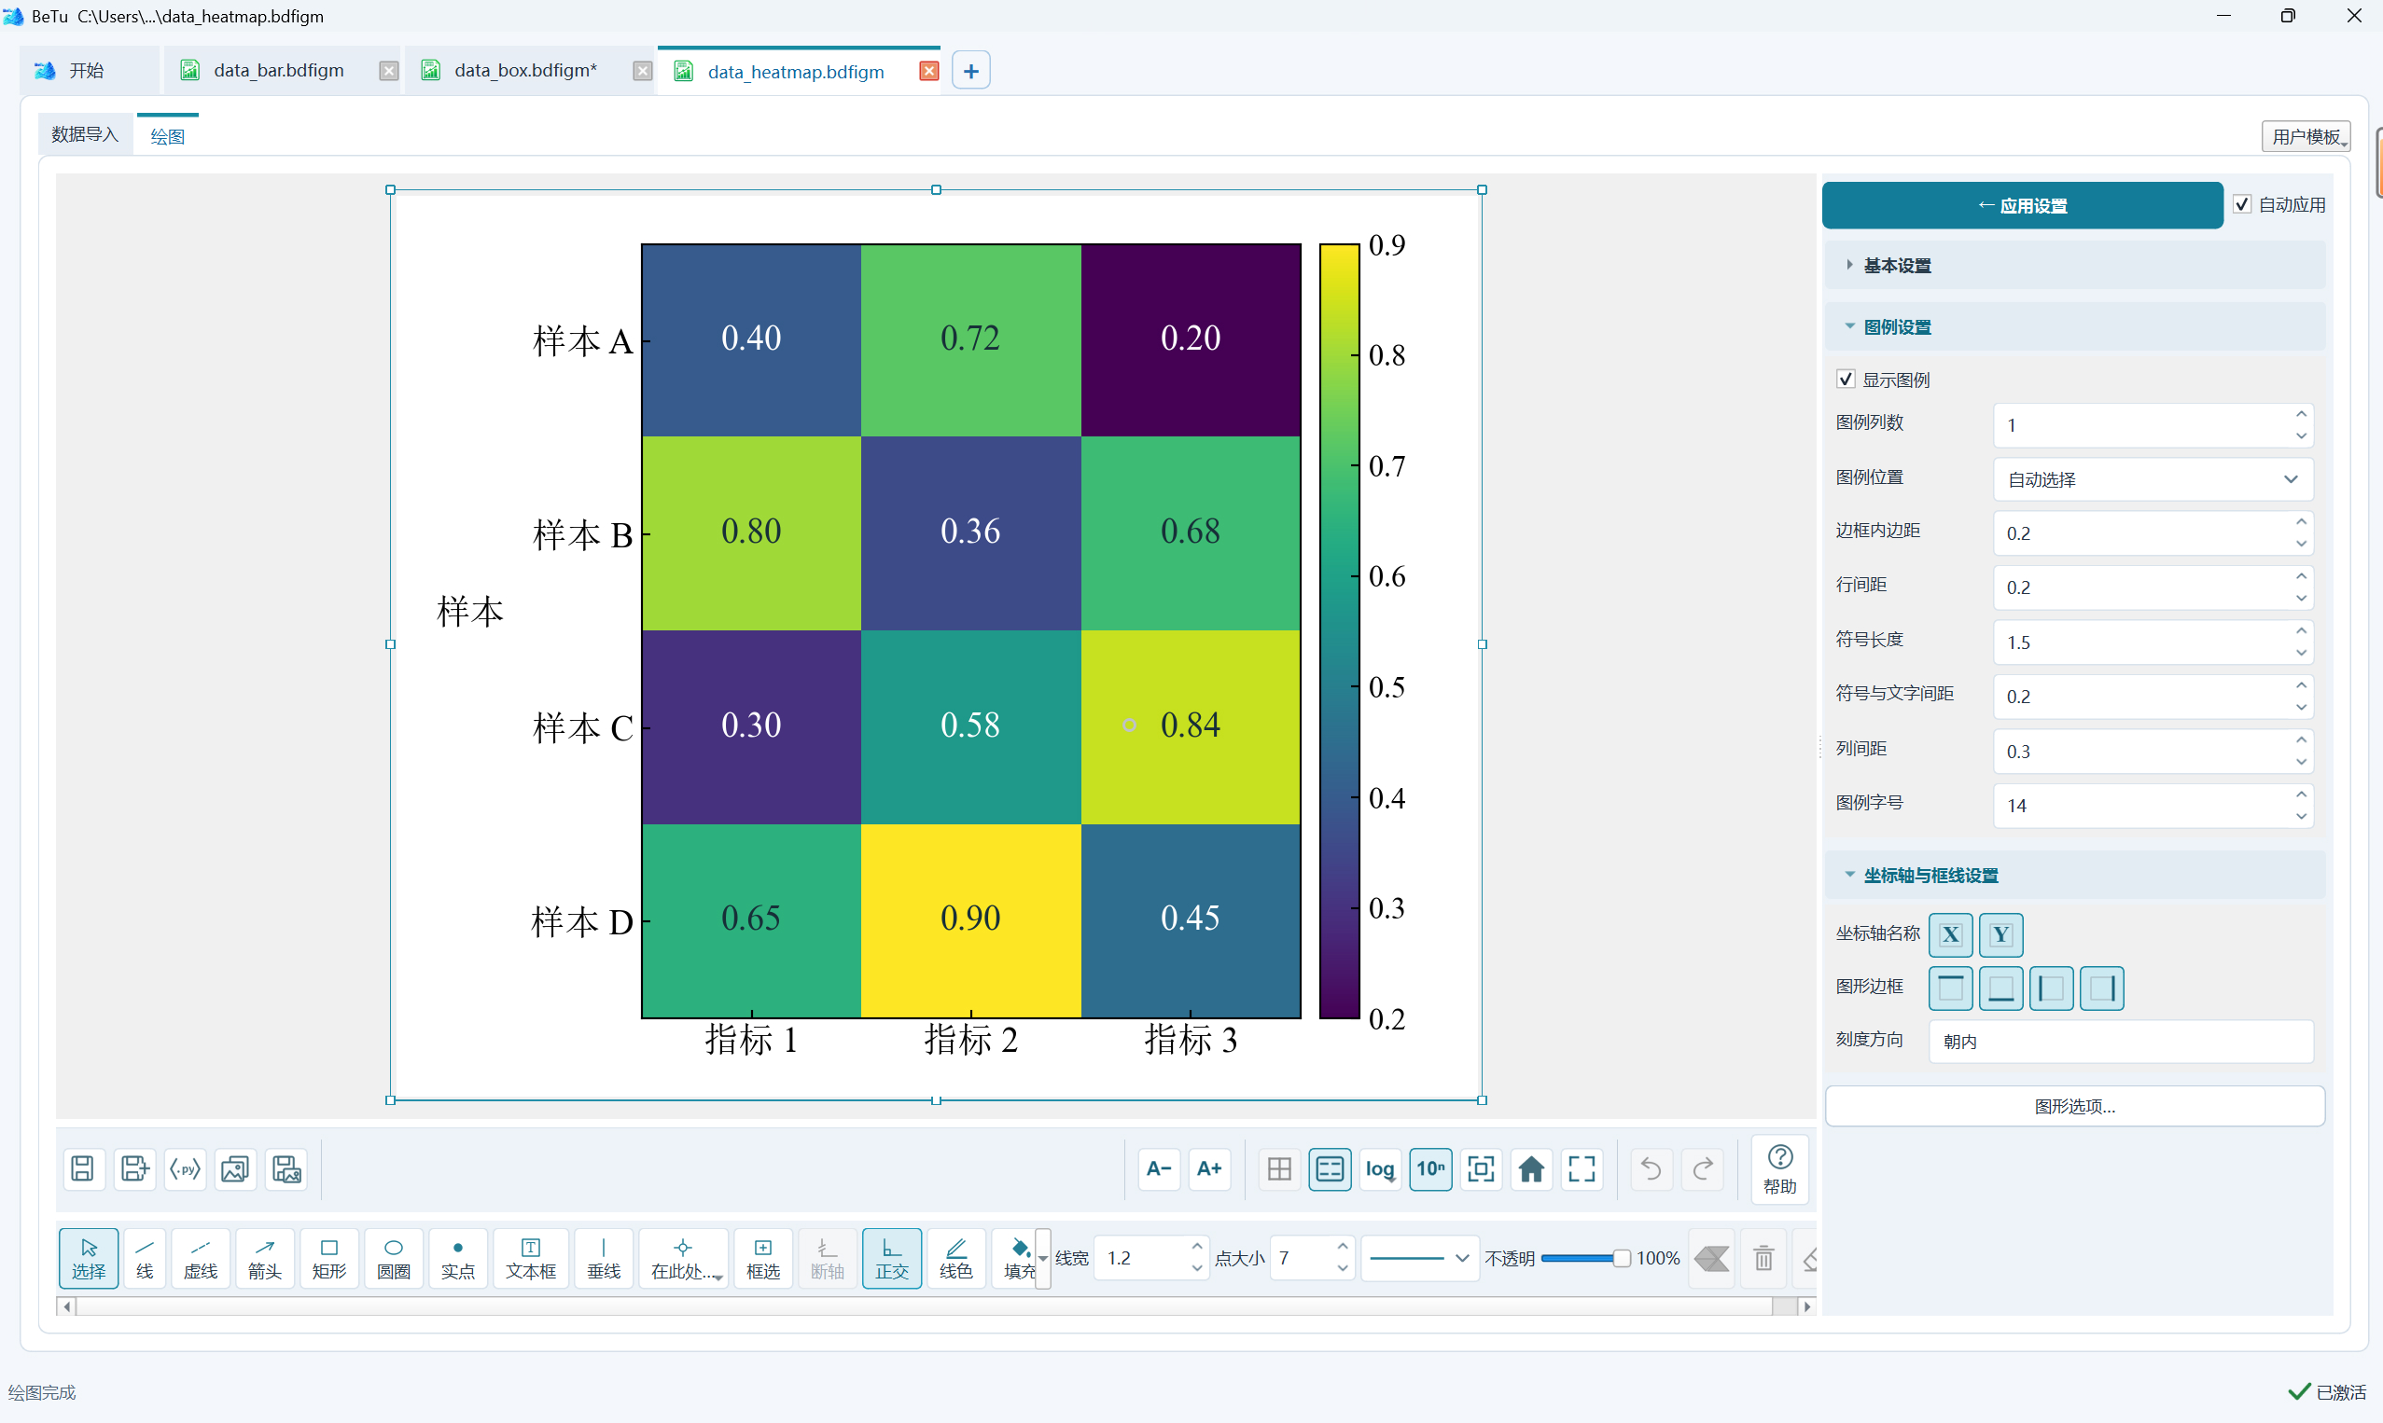Open the line style dropdown
This screenshot has height=1423, width=2383.
click(x=1420, y=1258)
